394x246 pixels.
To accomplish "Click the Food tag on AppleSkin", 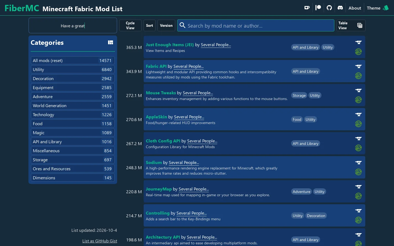I will pos(297,119).
